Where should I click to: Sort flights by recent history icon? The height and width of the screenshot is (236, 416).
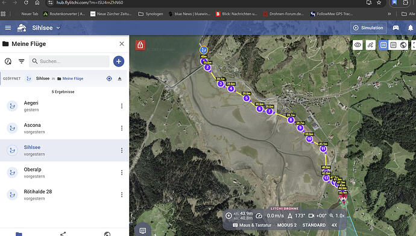(8, 62)
